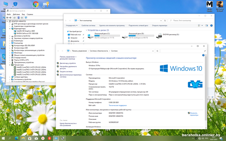The image size is (226, 141).
Task: Expand Клавиатуры tree node
Action: pos(10,41)
